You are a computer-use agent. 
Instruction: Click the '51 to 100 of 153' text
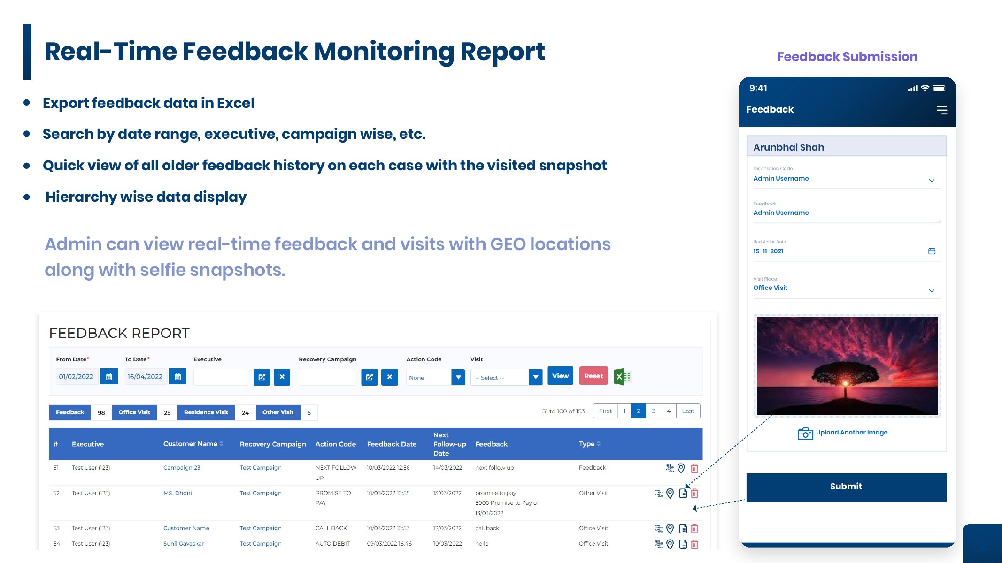[x=563, y=411]
